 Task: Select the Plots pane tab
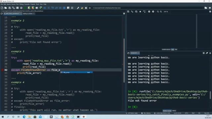point(173,50)
